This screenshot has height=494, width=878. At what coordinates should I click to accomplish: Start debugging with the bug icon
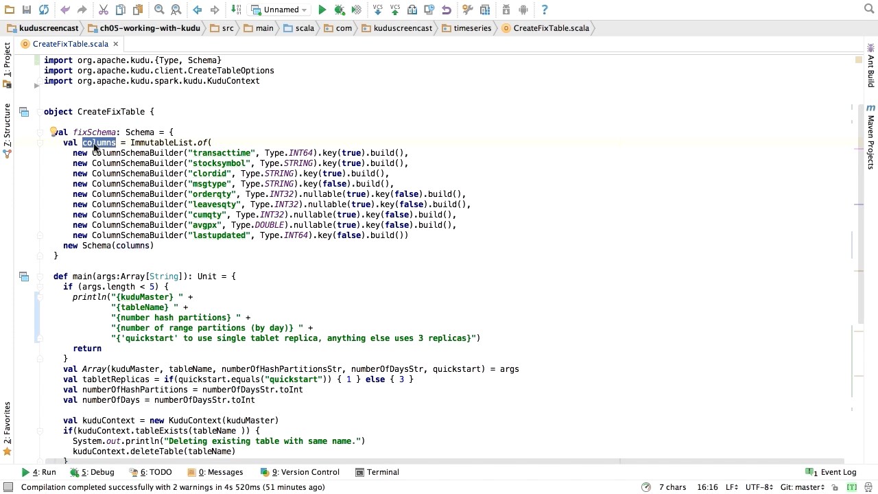[x=340, y=10]
